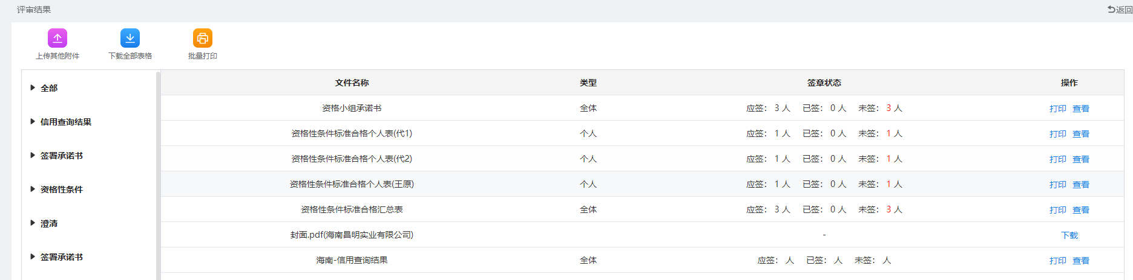Expand the 资格性条件 tree node
Screen dimensions: 1133x280
33,189
